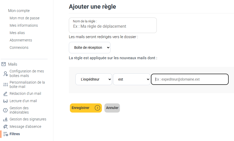Click the Rédaction d'un mail pencil icon

point(5,94)
